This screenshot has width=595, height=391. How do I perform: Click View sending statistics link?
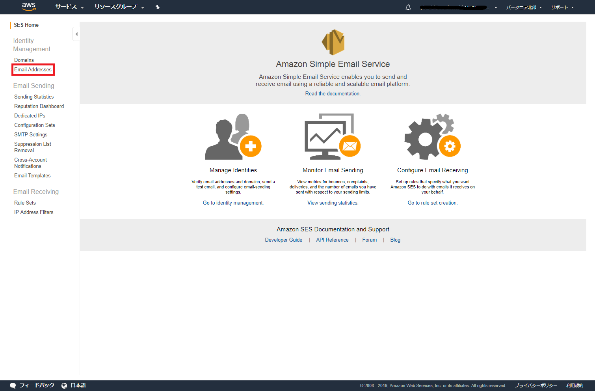tap(333, 203)
